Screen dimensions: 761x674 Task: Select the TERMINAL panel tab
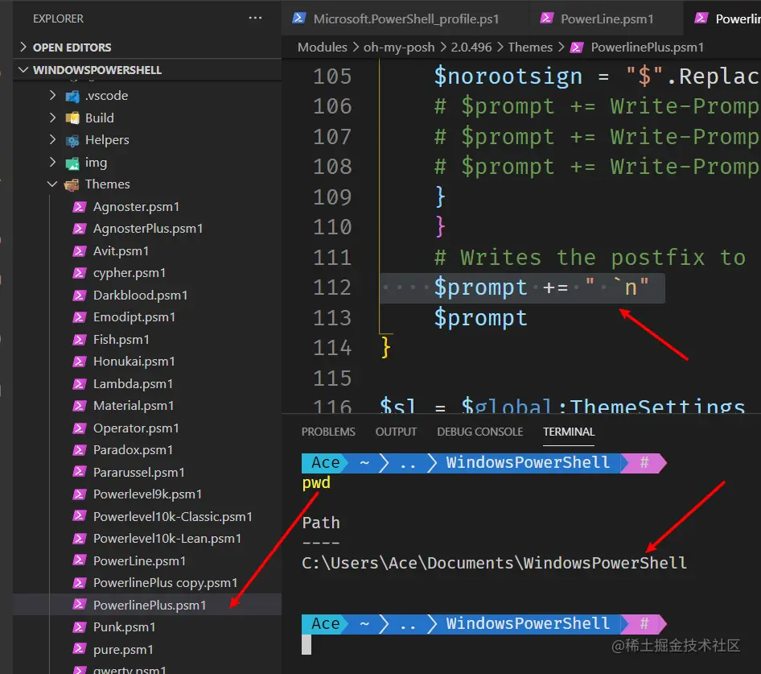click(568, 432)
